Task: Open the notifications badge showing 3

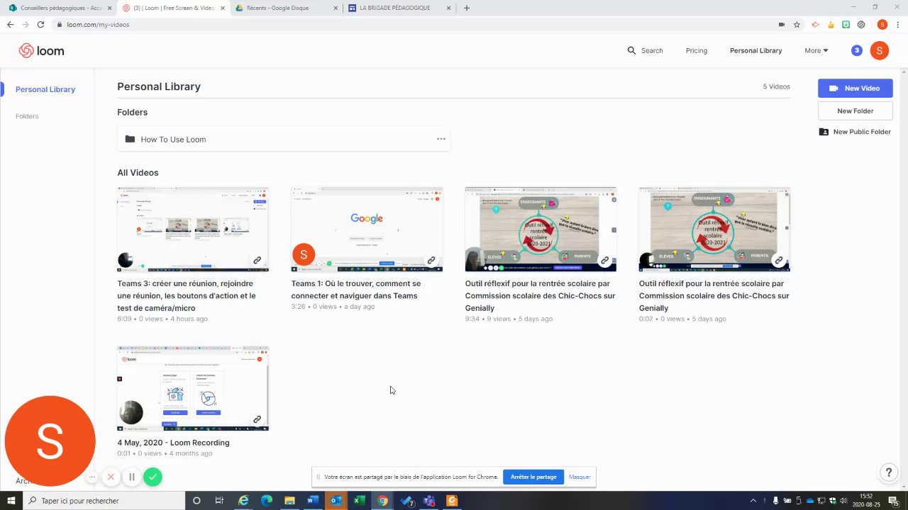Action: point(857,50)
